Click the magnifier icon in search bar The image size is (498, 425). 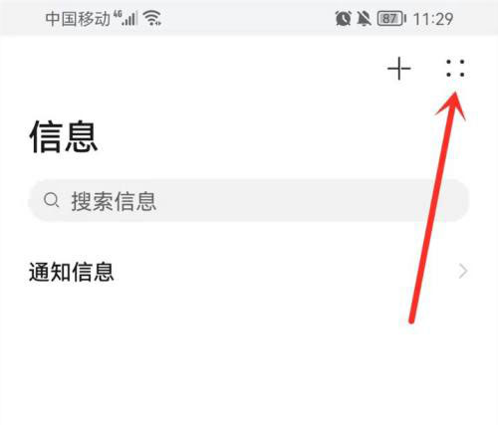(x=51, y=200)
